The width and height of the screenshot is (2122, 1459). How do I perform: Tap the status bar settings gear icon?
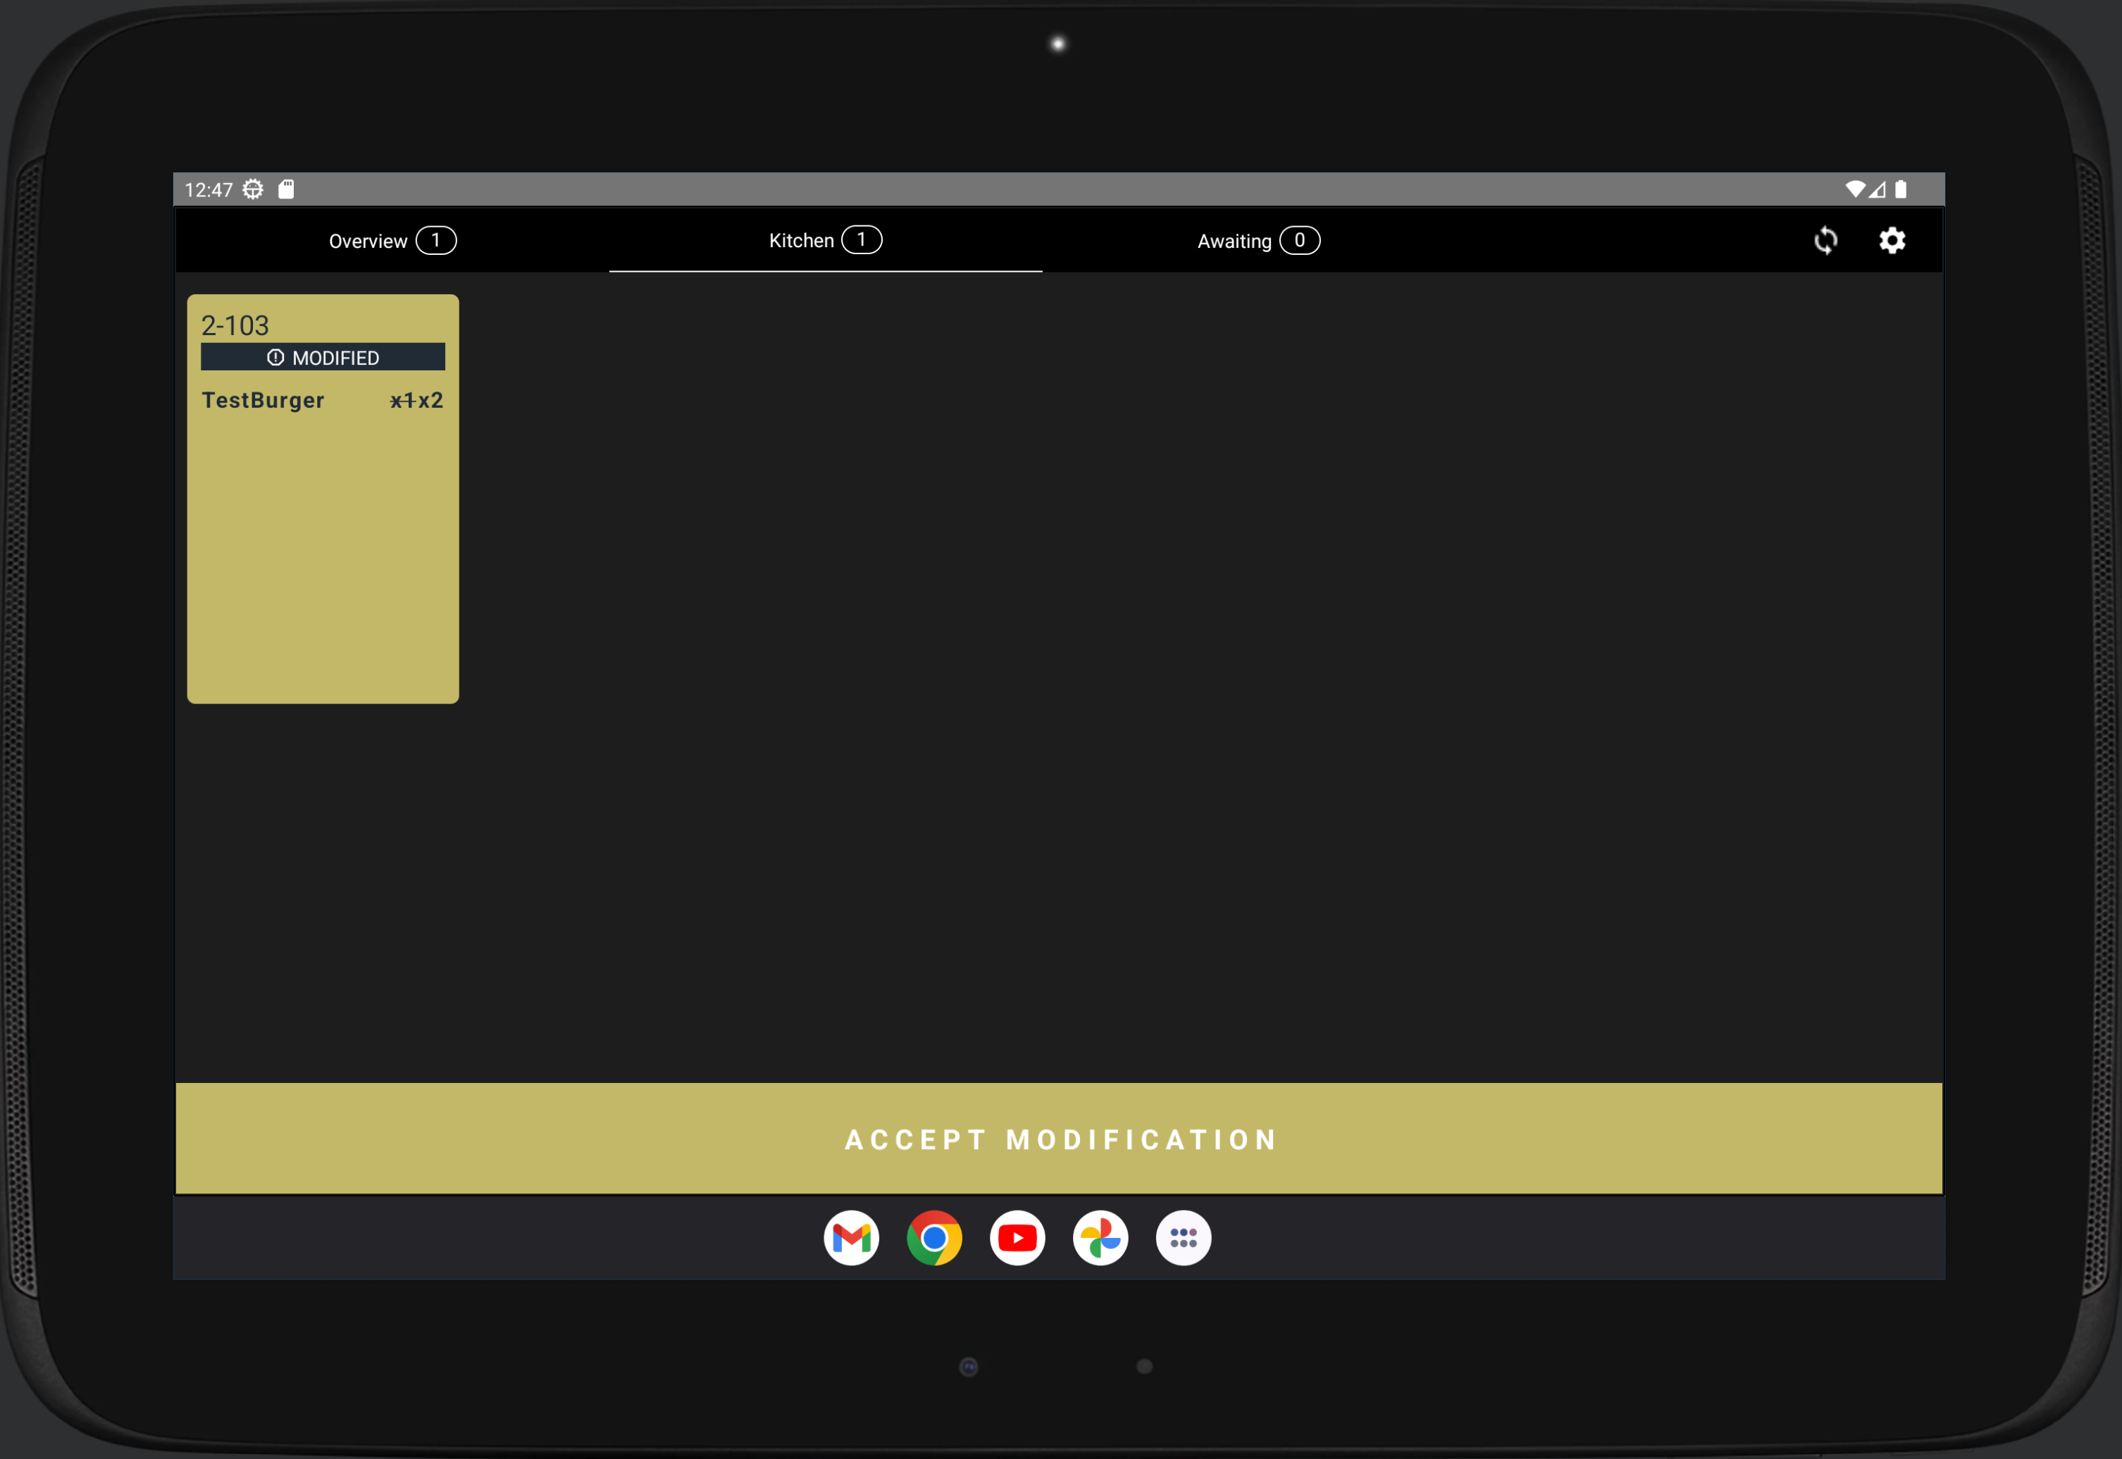tap(254, 189)
